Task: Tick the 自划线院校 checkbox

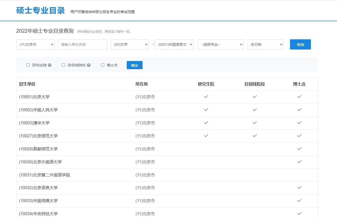Action: click(x=64, y=65)
